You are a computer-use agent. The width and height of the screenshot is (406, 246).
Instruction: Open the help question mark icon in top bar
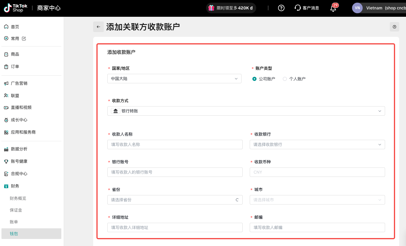[x=281, y=8]
